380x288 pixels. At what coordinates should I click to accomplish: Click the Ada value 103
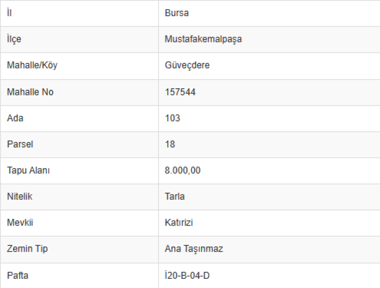tap(172, 118)
